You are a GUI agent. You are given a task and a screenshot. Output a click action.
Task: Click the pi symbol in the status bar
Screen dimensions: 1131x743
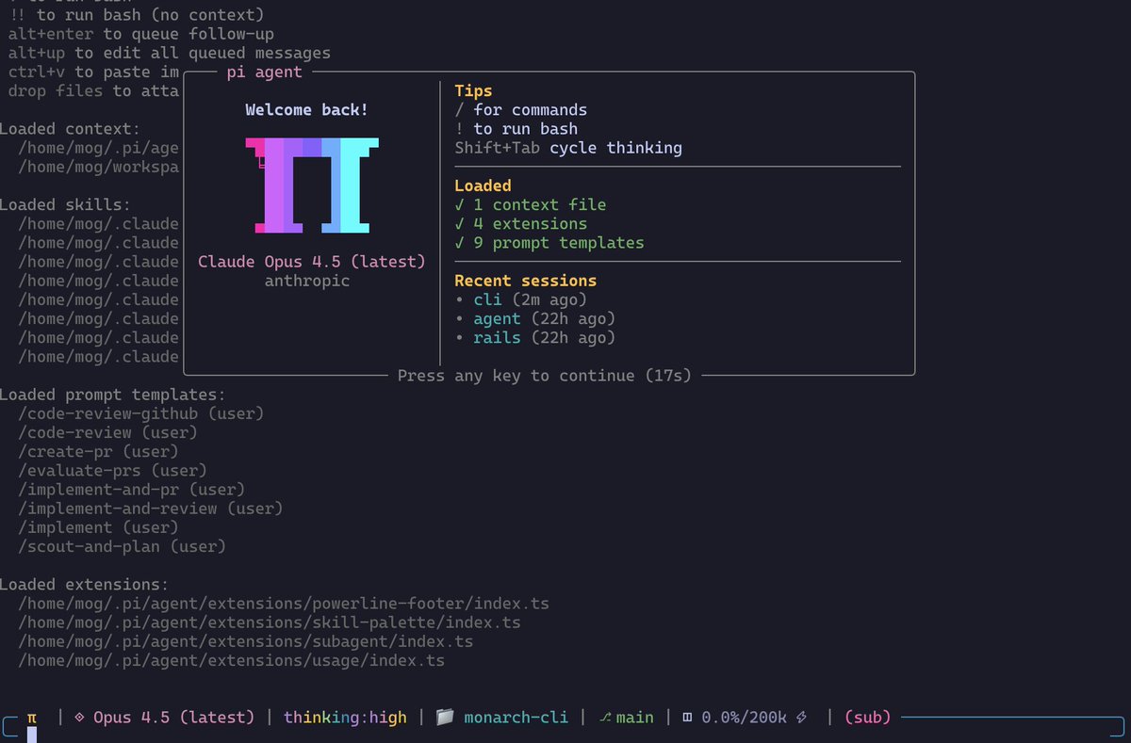[31, 718]
